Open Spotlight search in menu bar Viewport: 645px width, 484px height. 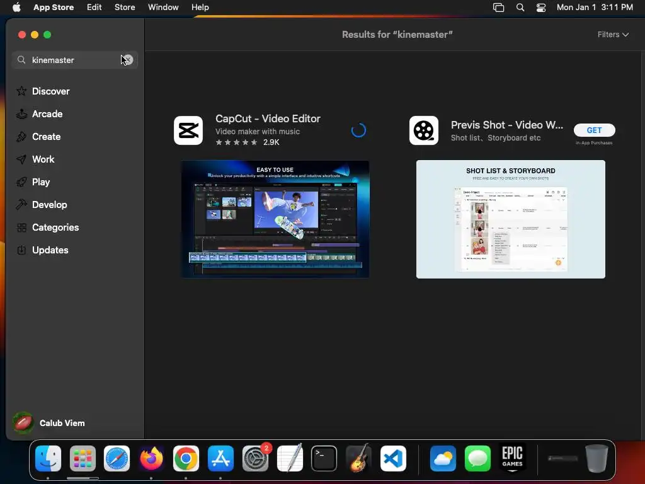(x=520, y=8)
